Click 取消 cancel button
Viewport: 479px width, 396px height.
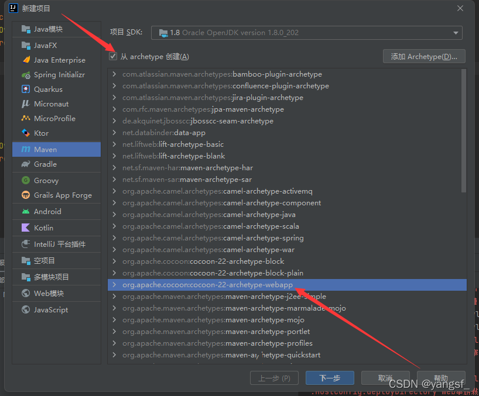385,378
